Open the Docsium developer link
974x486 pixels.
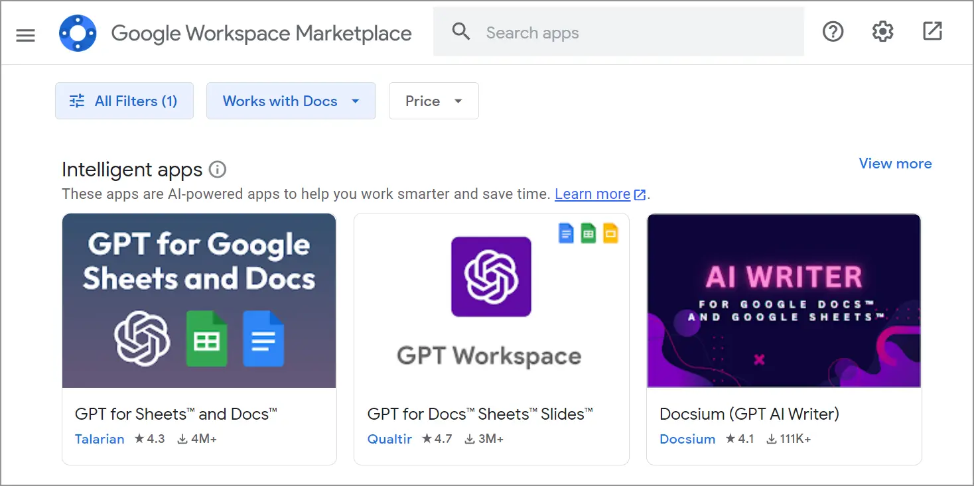pos(687,439)
